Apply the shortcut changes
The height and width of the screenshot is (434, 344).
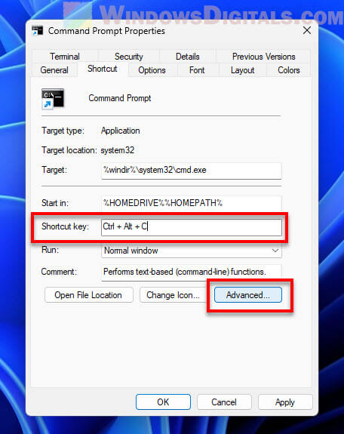(x=285, y=402)
